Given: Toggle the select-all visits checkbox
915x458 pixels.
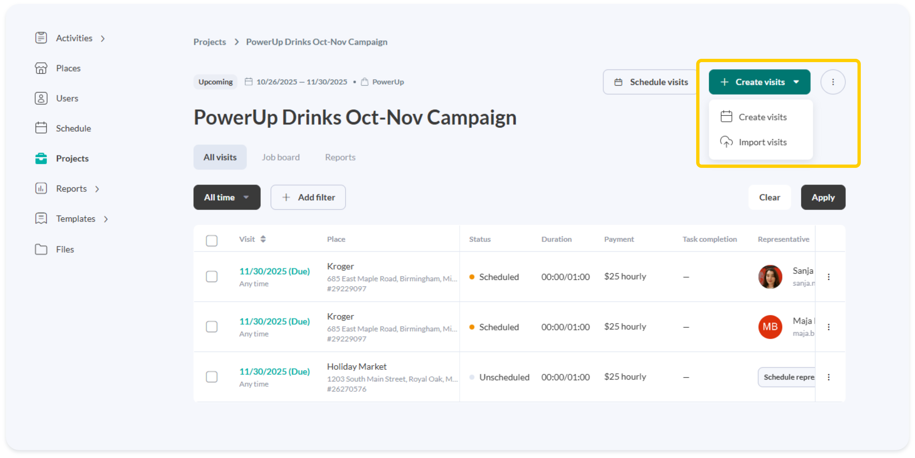Looking at the screenshot, I should pyautogui.click(x=212, y=240).
